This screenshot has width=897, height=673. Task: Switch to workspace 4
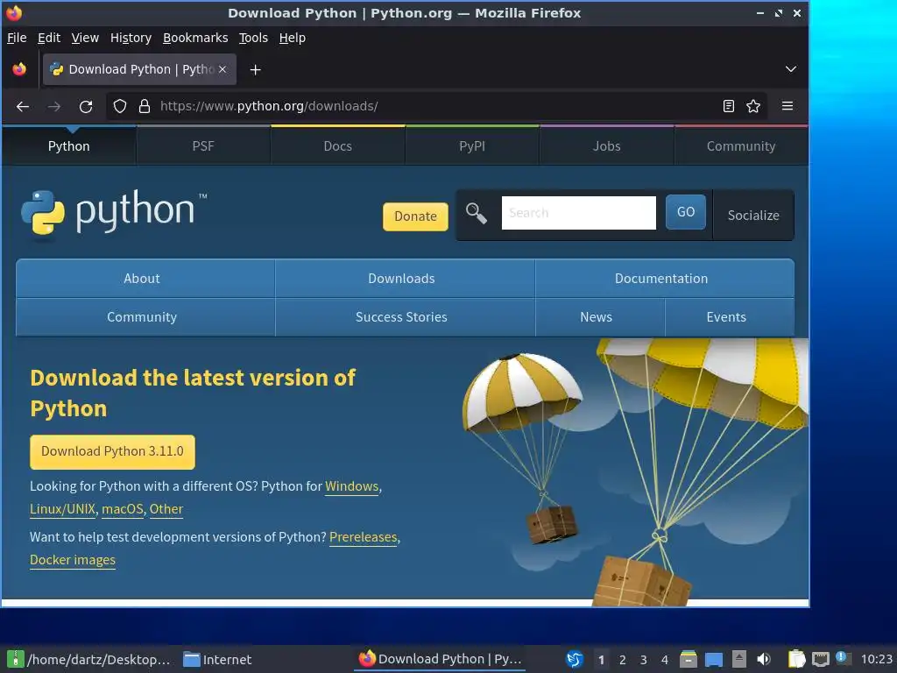(x=665, y=660)
